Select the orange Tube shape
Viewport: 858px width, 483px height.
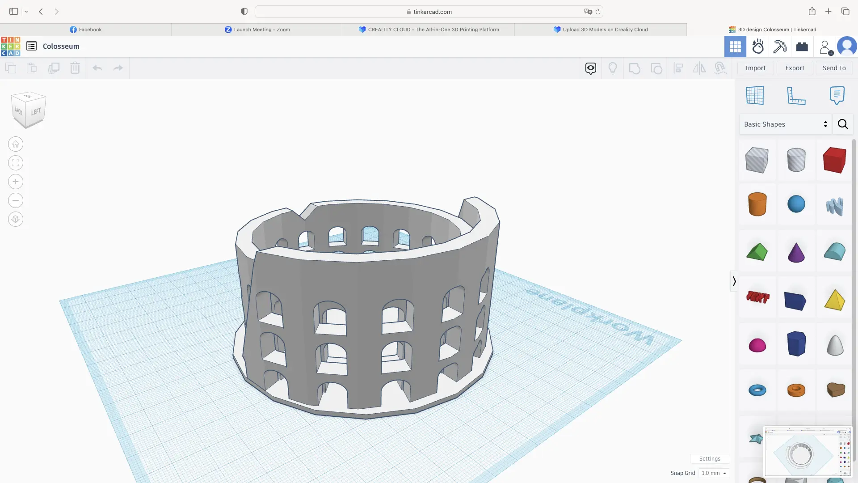coord(796,390)
